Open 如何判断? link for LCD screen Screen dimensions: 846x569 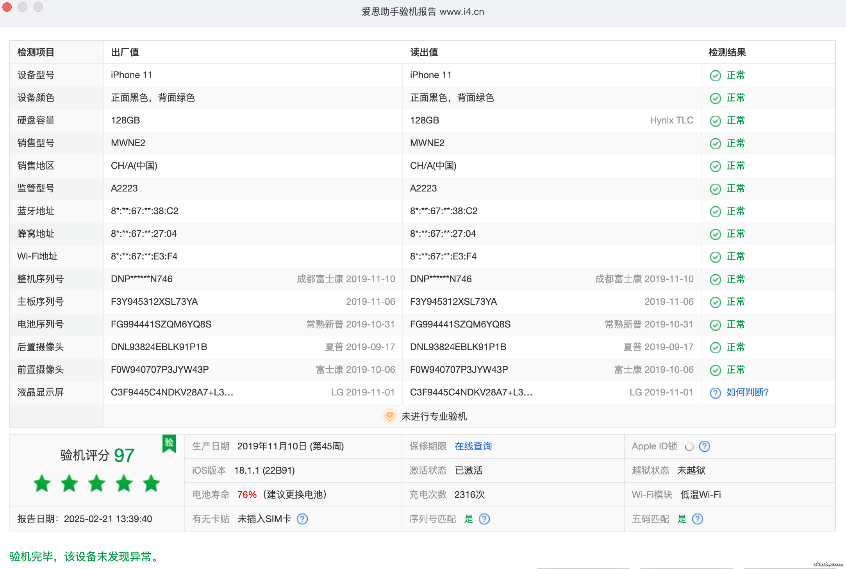747,392
